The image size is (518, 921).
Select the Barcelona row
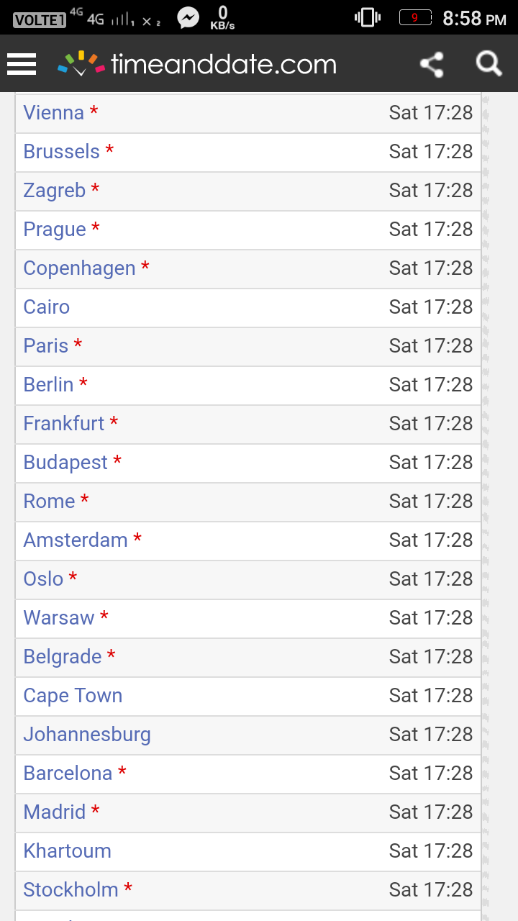click(248, 773)
